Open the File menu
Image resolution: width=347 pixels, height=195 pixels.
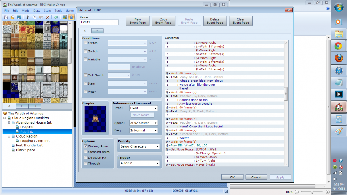point(7,11)
